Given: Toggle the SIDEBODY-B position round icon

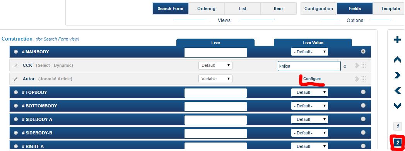Looking at the screenshot, I should 16,133.
